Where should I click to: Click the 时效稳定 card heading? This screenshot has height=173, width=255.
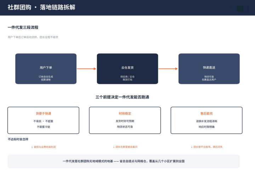(x=125, y=113)
